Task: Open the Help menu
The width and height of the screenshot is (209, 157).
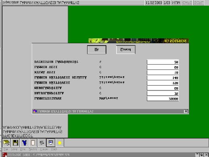Action: [x=54, y=149]
